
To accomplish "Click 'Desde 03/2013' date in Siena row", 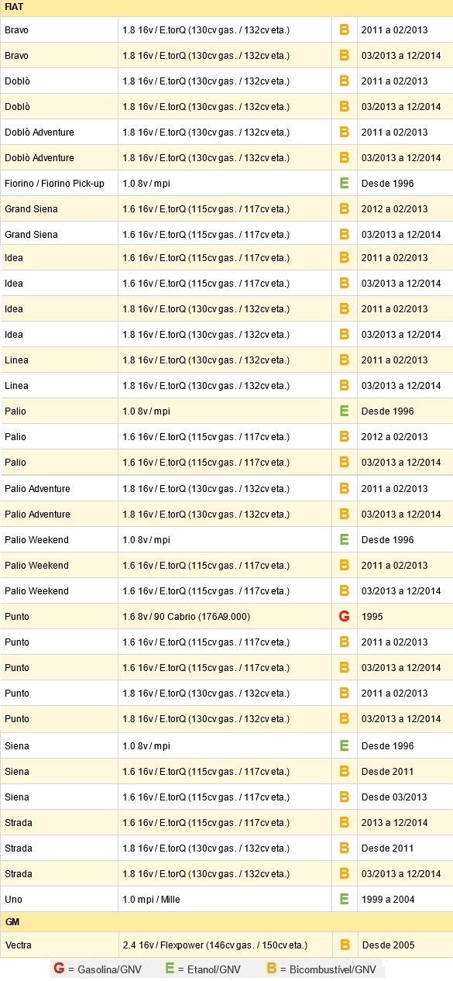I will point(393,797).
